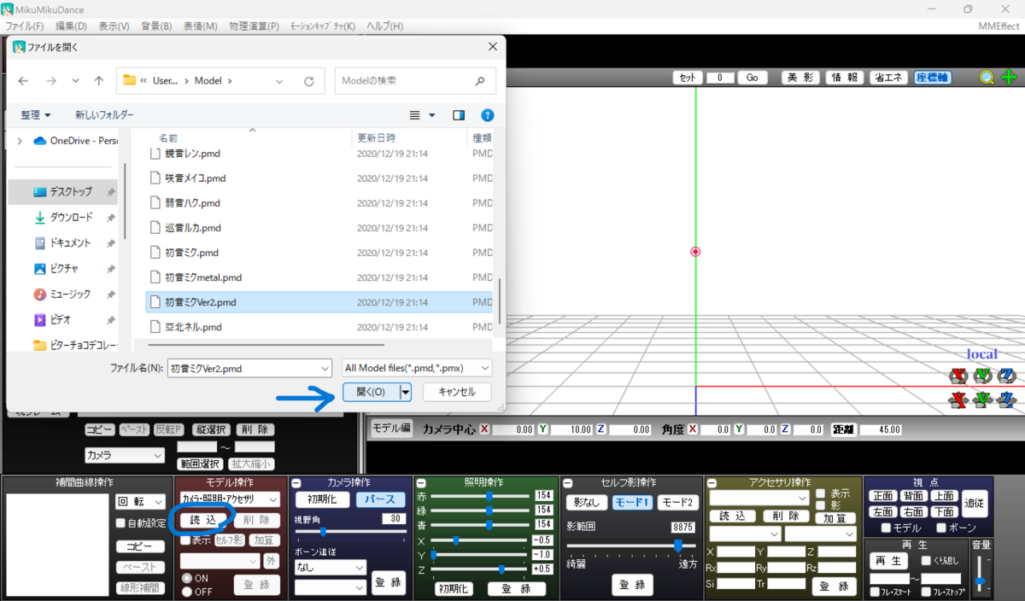1025x601 pixels.
Task: Refresh the Model folder listing
Action: point(308,81)
